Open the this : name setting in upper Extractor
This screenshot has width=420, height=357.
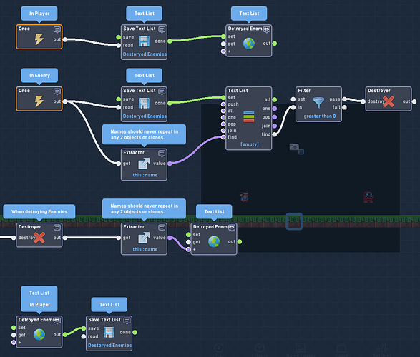pos(145,175)
